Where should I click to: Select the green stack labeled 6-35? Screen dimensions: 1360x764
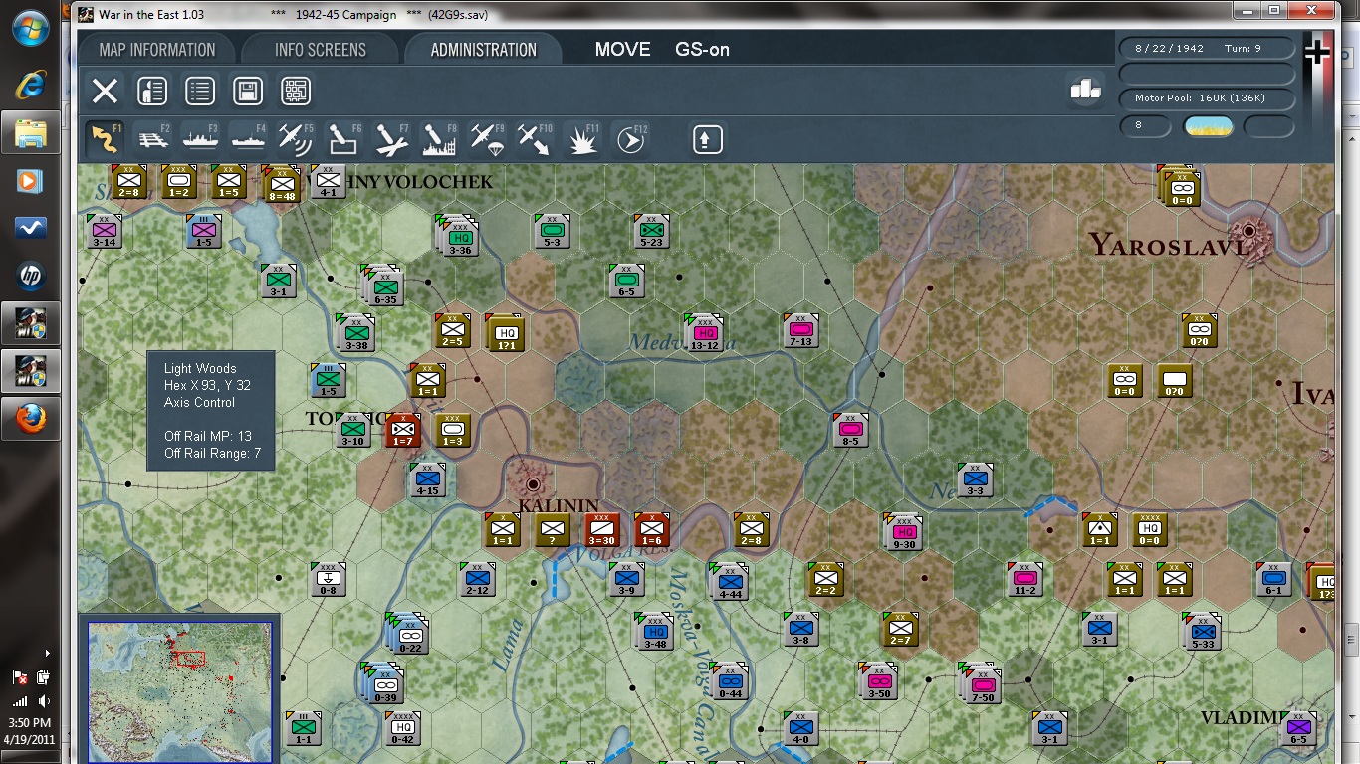(x=384, y=287)
